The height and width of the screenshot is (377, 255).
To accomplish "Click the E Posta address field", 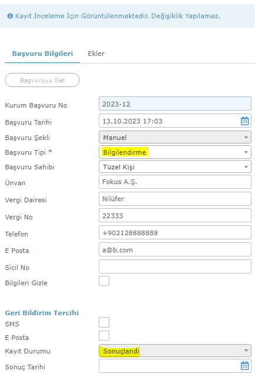I will 175,249.
